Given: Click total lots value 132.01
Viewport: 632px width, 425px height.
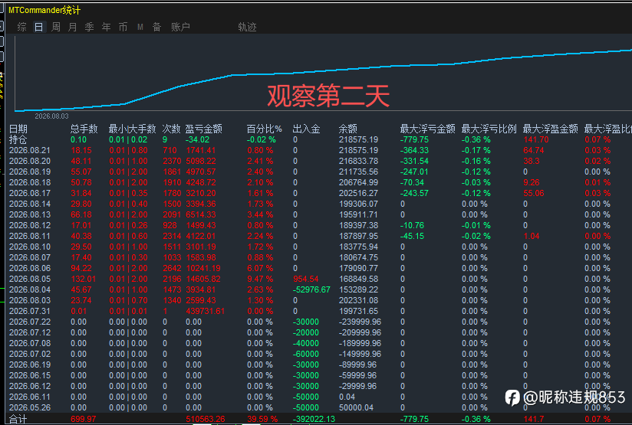Looking at the screenshot, I should [84, 279].
